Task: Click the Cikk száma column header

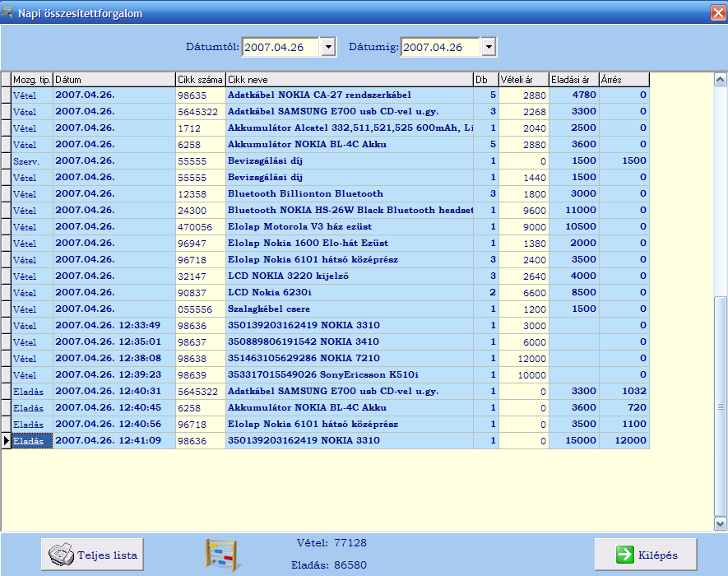Action: [201, 80]
